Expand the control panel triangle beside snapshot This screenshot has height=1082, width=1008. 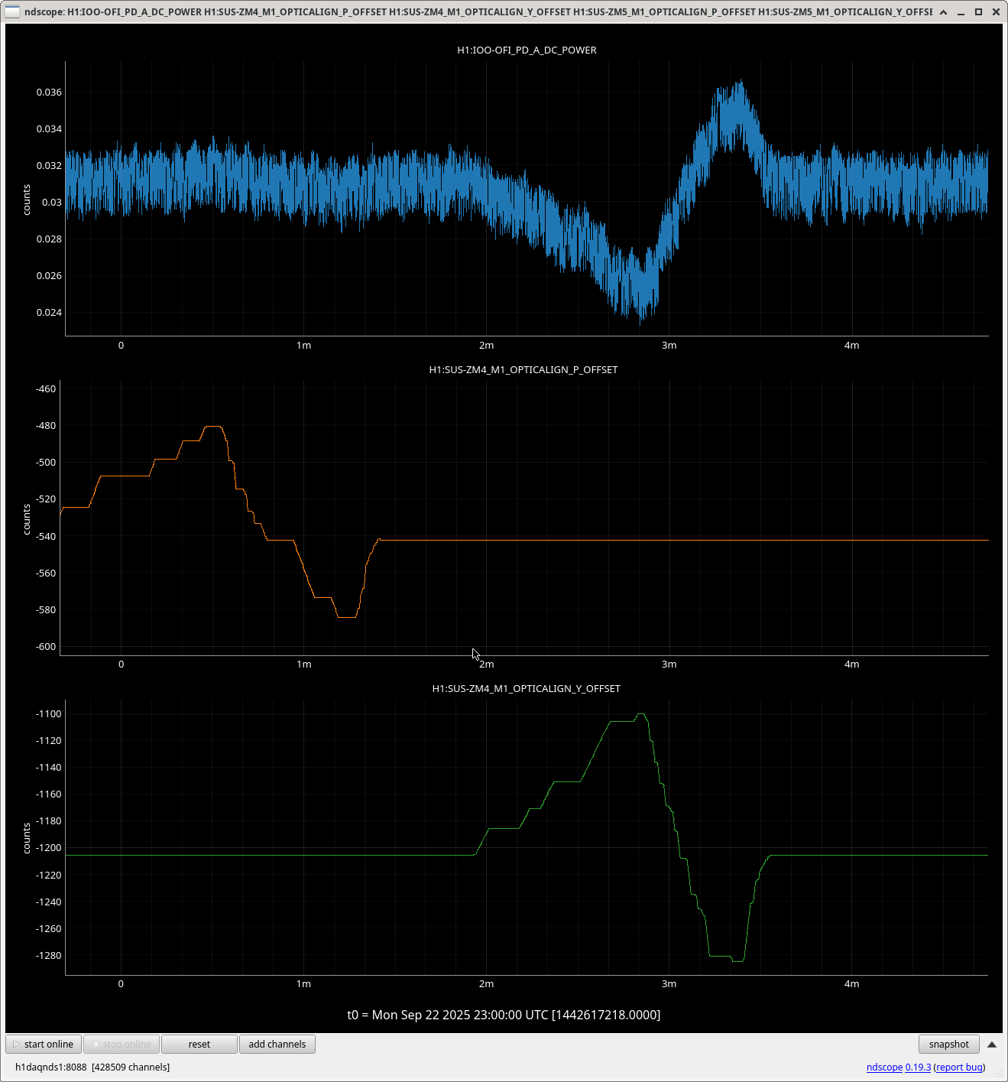coord(992,1045)
